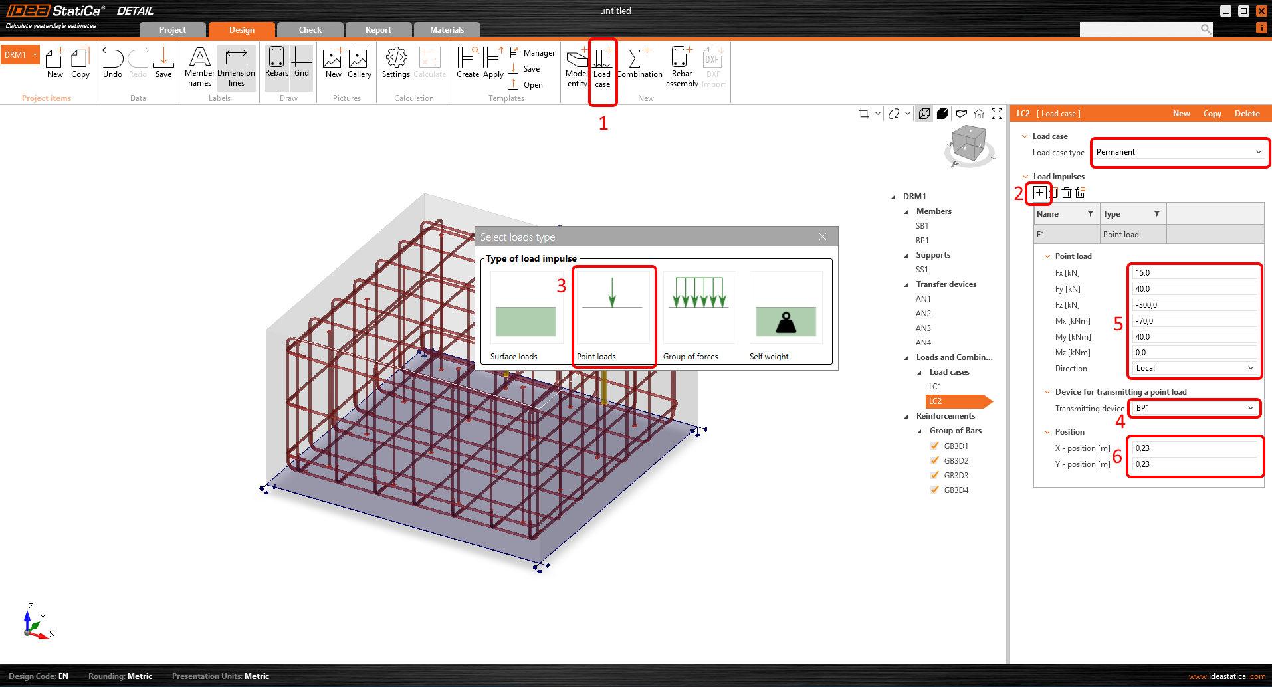Expand the Direction Local dropdown
Screen dimensions: 1272x687
click(x=1194, y=368)
